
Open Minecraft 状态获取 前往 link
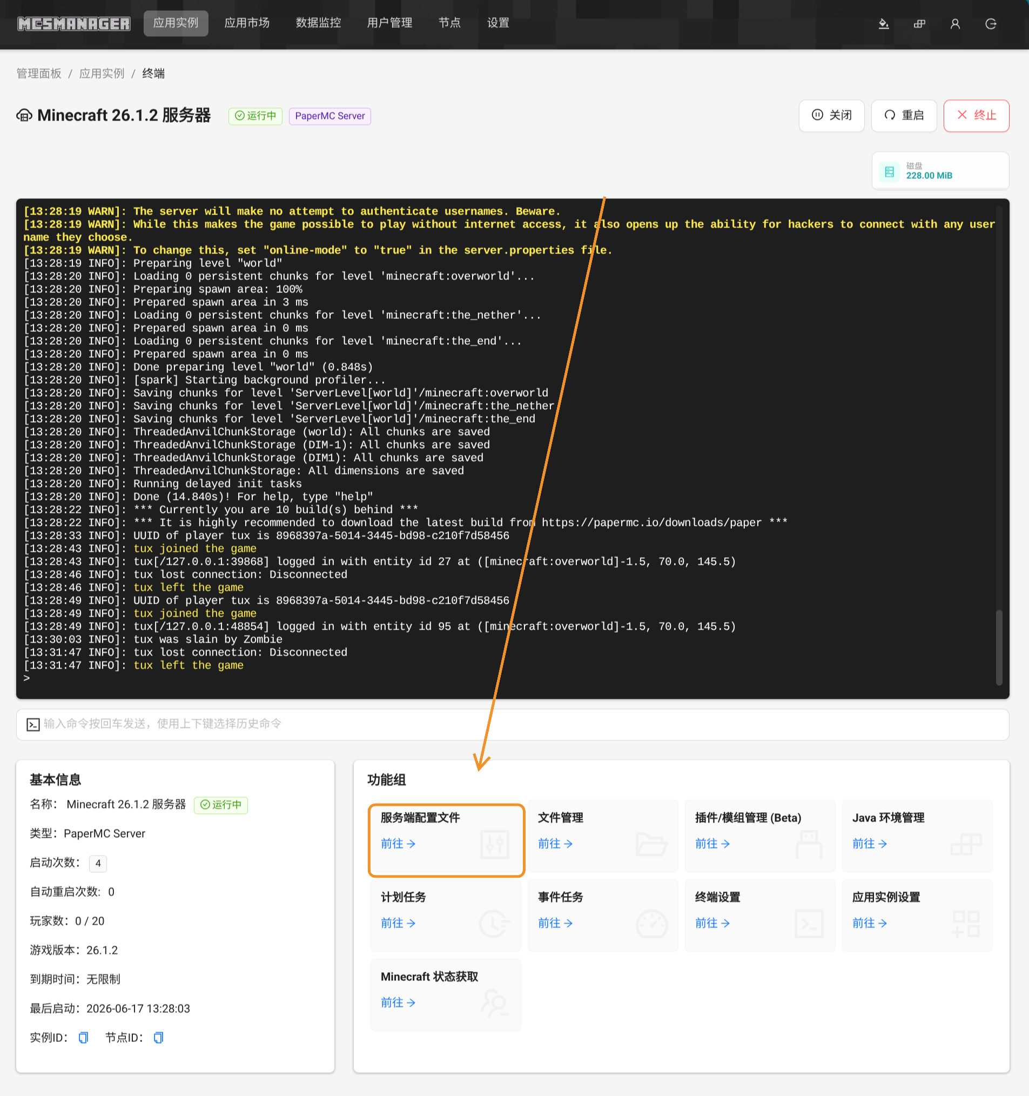pos(398,1003)
